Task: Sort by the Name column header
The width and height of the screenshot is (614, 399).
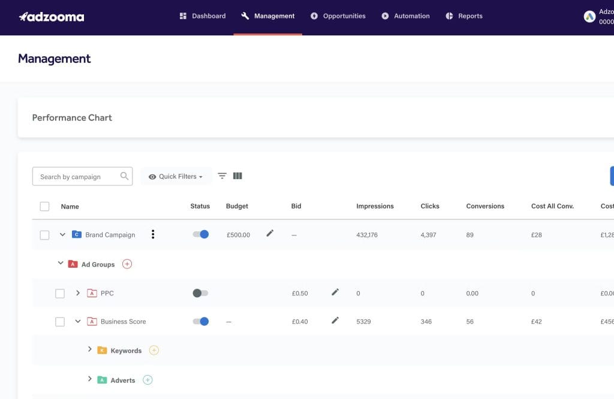Action: [70, 207]
